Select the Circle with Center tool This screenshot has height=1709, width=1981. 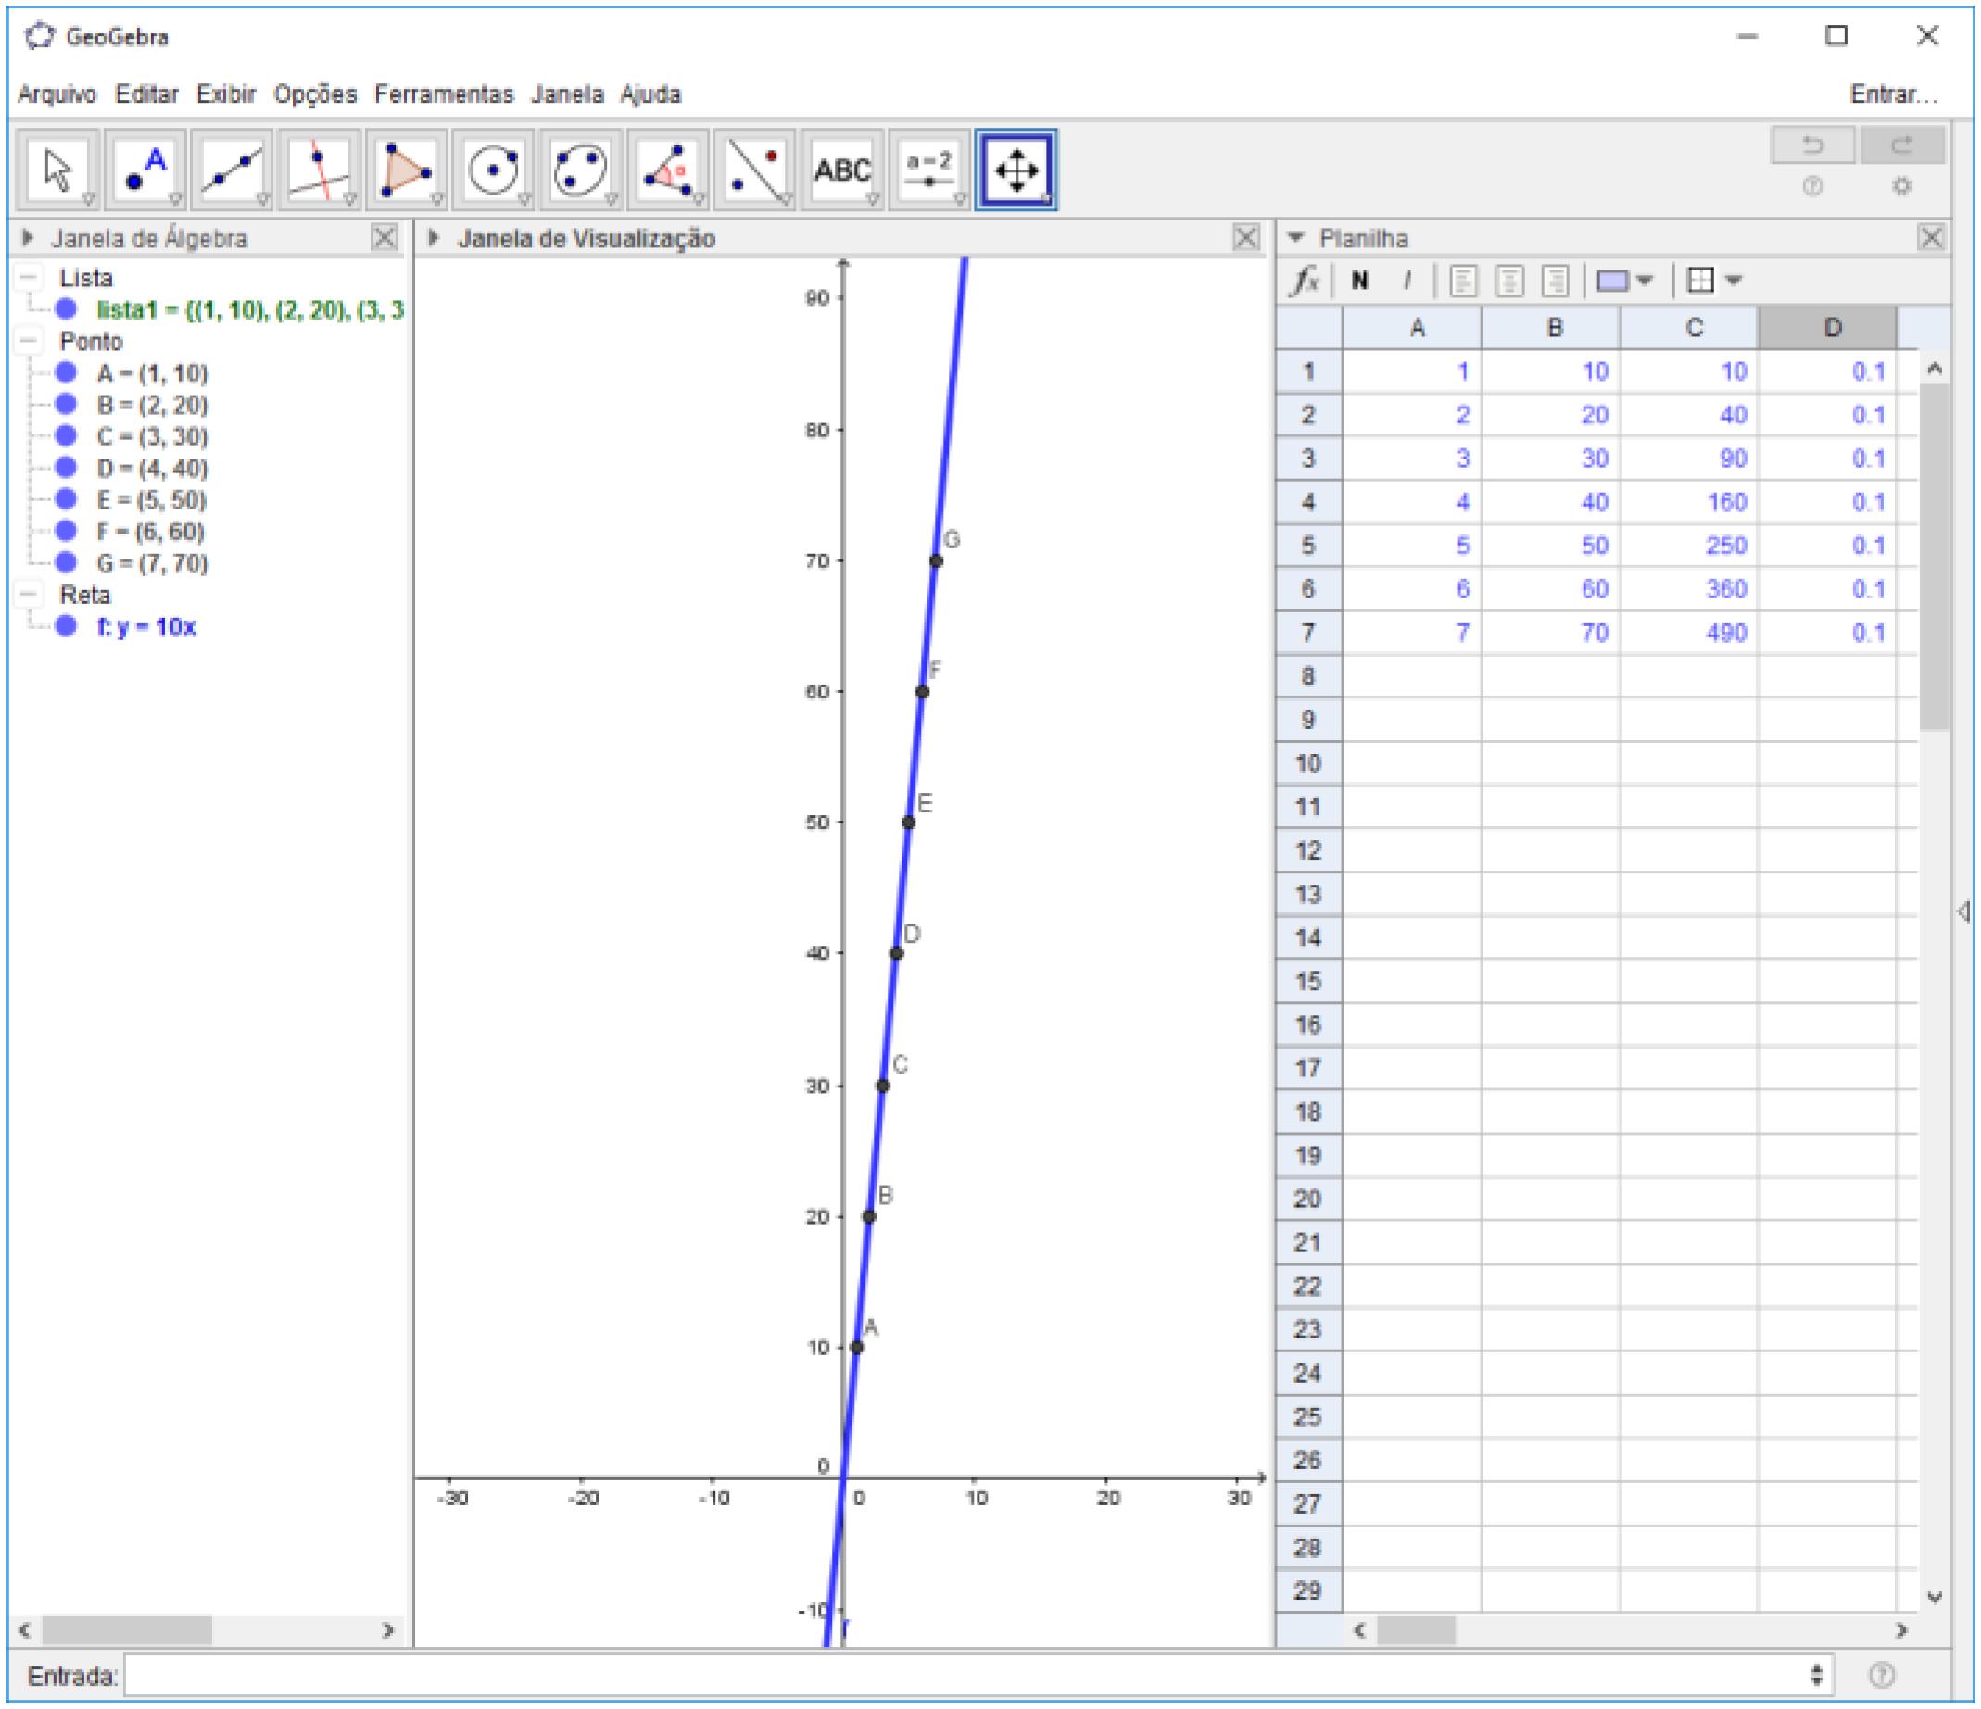pyautogui.click(x=493, y=170)
